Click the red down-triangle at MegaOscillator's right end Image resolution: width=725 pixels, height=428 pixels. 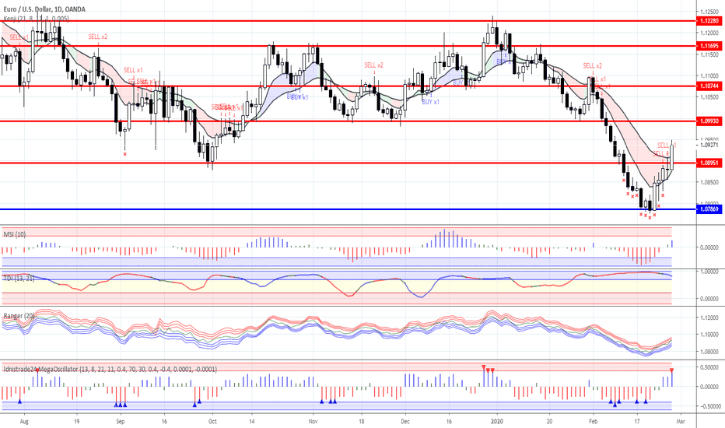tap(671, 370)
